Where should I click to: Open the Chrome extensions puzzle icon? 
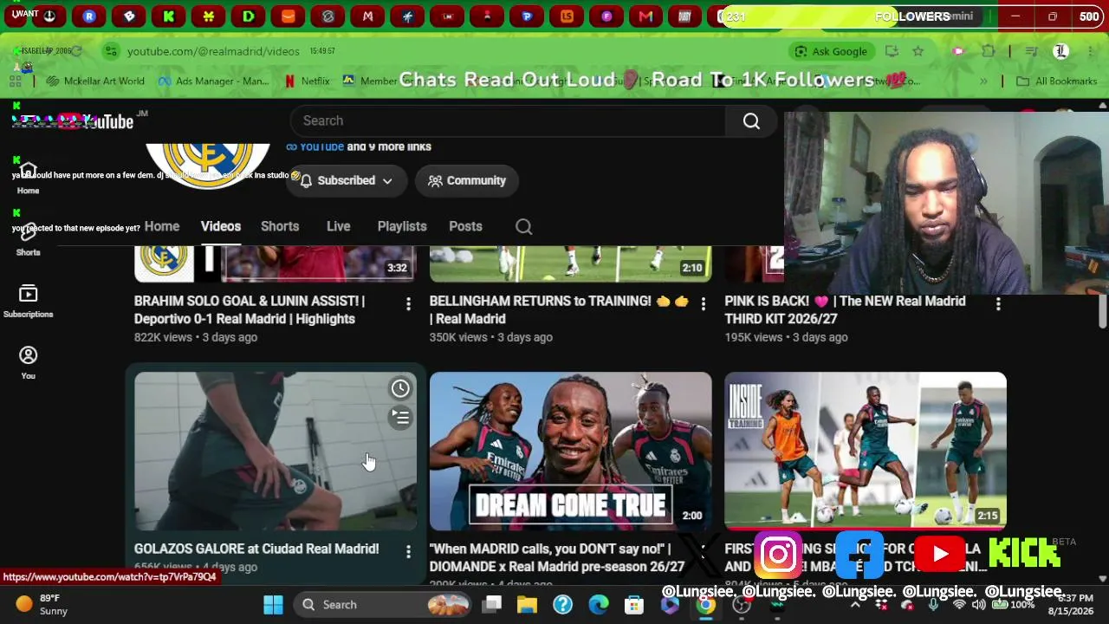[x=988, y=51]
